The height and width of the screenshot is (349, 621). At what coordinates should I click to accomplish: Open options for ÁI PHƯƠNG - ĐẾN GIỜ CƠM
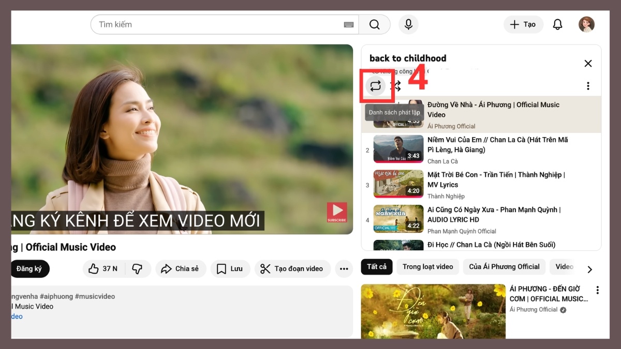[x=598, y=290]
